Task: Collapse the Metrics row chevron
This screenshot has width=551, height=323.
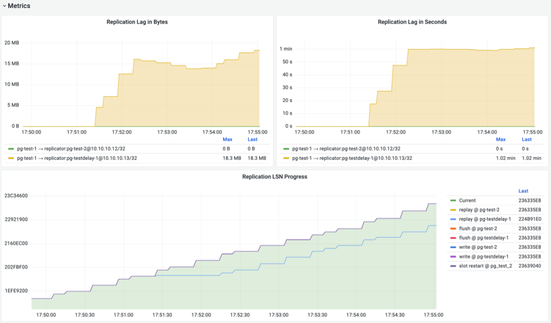Action: 4,6
